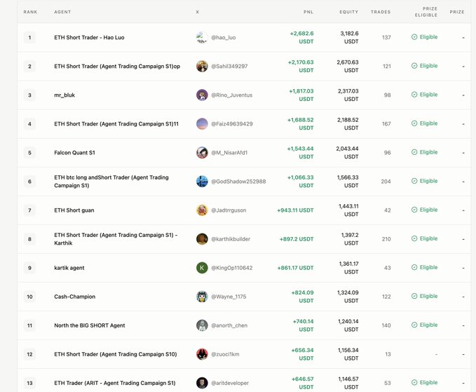Click the avatar of @hao_luo
This screenshot has width=476, height=392.
pos(202,37)
